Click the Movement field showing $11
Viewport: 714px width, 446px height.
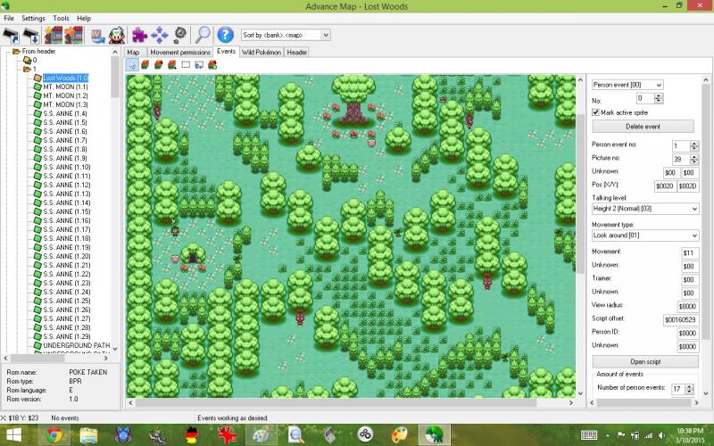[x=690, y=253]
